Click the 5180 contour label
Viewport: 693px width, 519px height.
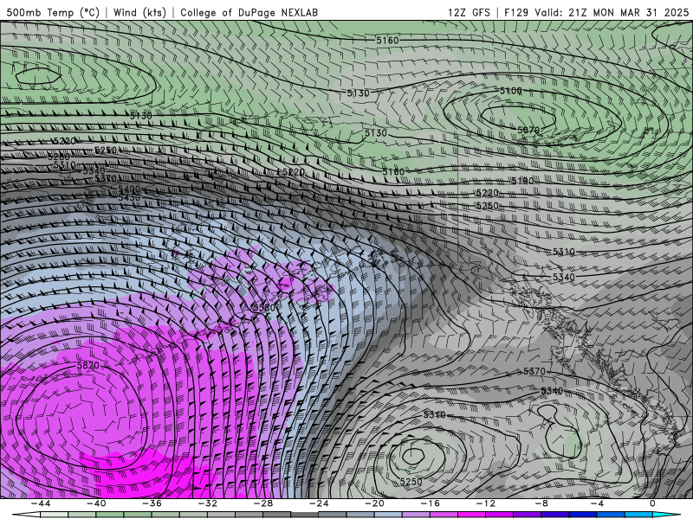click(393, 171)
